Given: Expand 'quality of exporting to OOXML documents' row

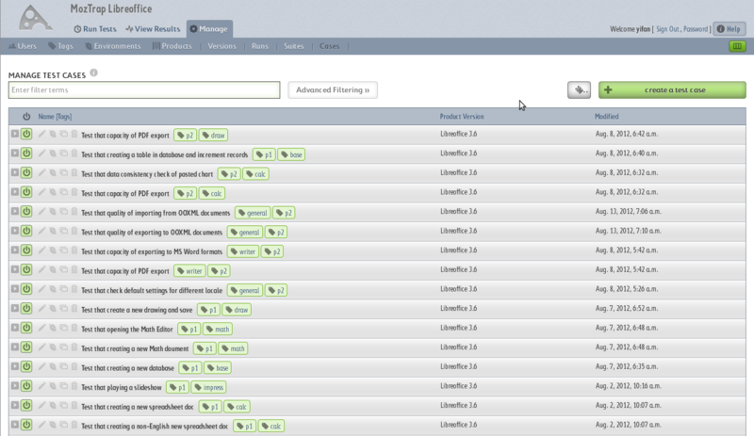Looking at the screenshot, I should click(15, 231).
